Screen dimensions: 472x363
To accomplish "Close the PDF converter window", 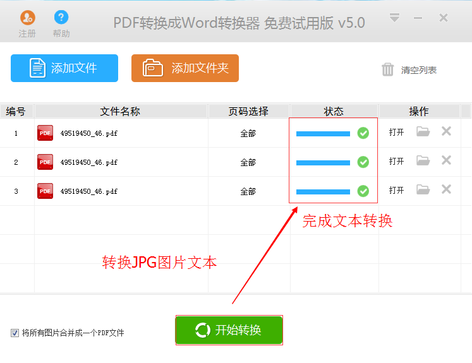I will (444, 18).
